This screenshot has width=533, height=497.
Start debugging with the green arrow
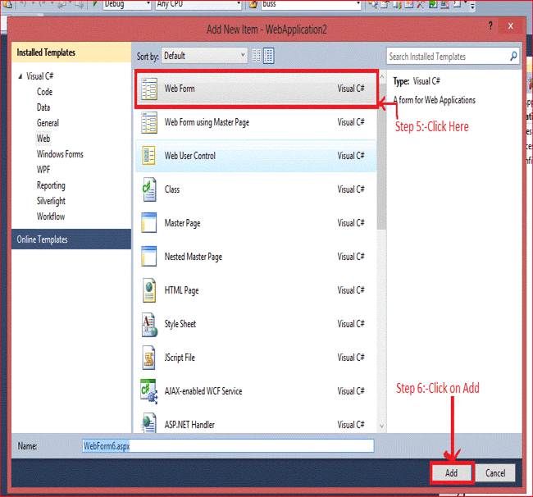95,3
